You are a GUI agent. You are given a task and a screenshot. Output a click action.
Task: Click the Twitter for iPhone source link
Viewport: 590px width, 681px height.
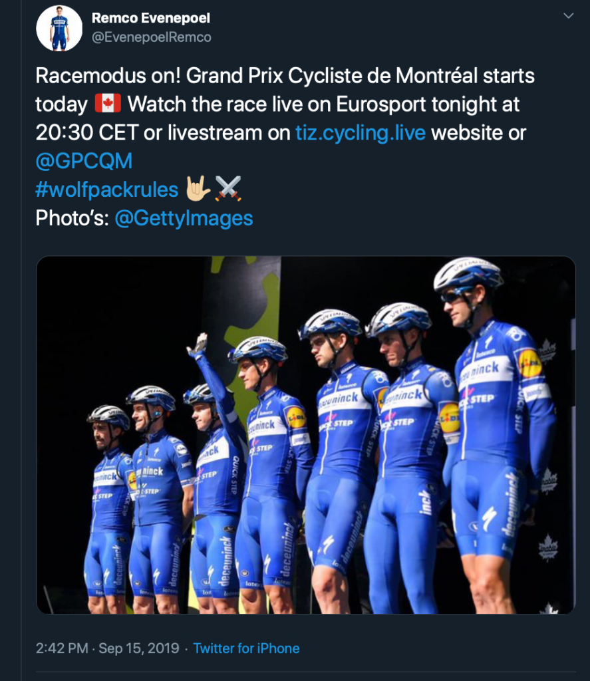[246, 648]
